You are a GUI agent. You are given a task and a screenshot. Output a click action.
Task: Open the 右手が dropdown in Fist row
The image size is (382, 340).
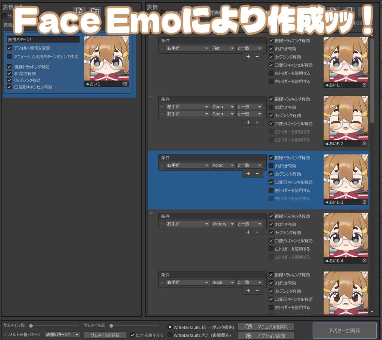click(x=188, y=48)
